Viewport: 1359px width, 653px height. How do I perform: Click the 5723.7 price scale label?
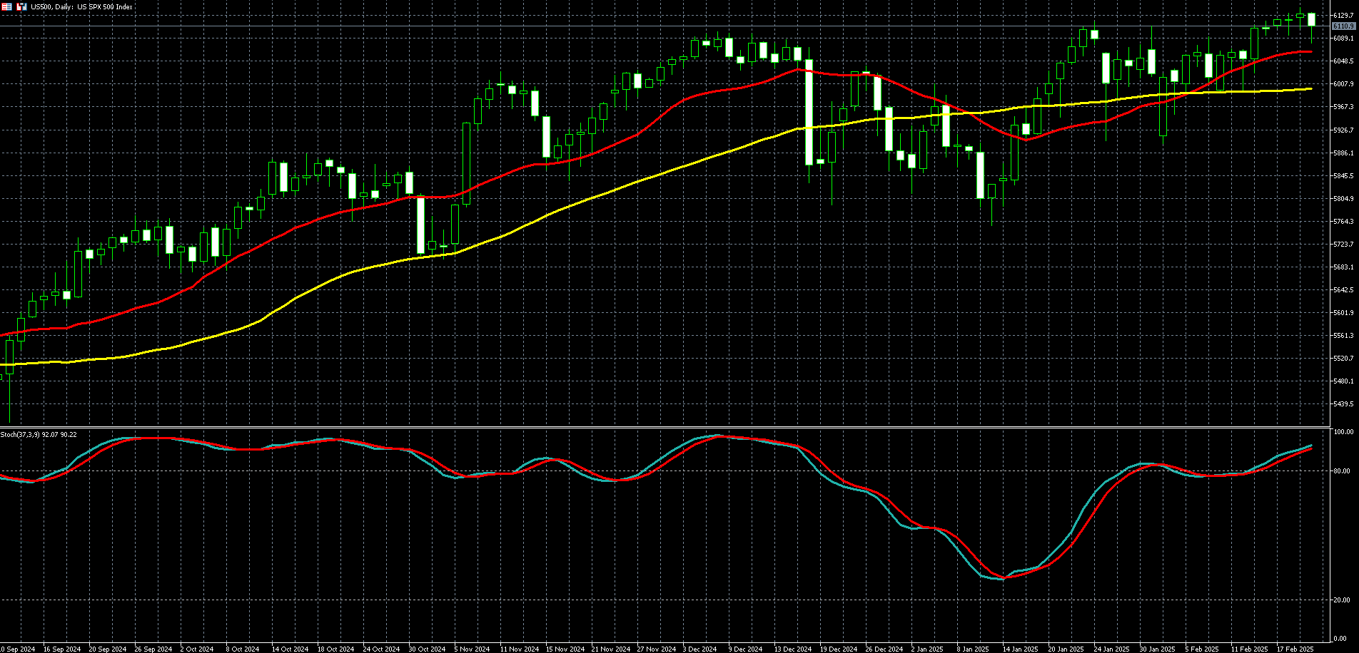point(1343,245)
